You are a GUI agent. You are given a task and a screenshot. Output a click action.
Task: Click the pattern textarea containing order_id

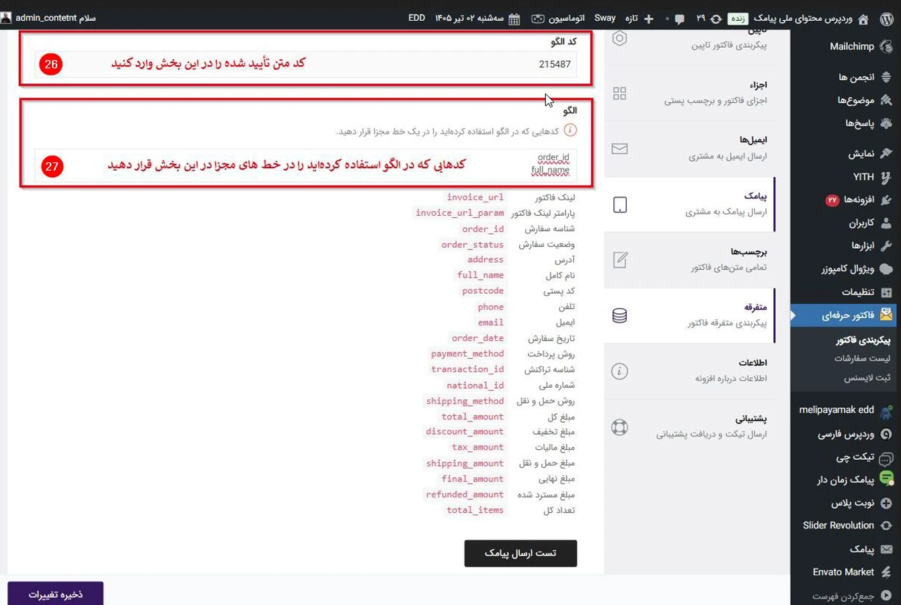point(306,165)
